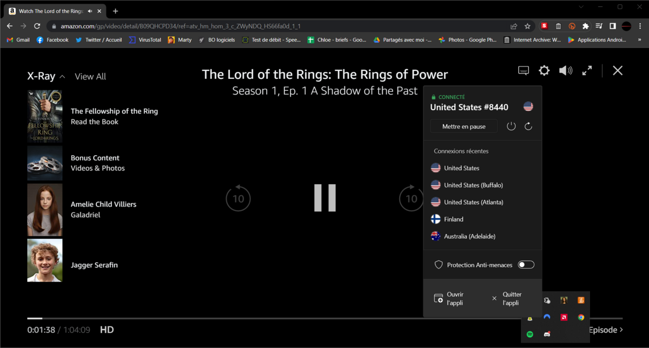Open the Photos - Google Photos bookmark

click(467, 40)
